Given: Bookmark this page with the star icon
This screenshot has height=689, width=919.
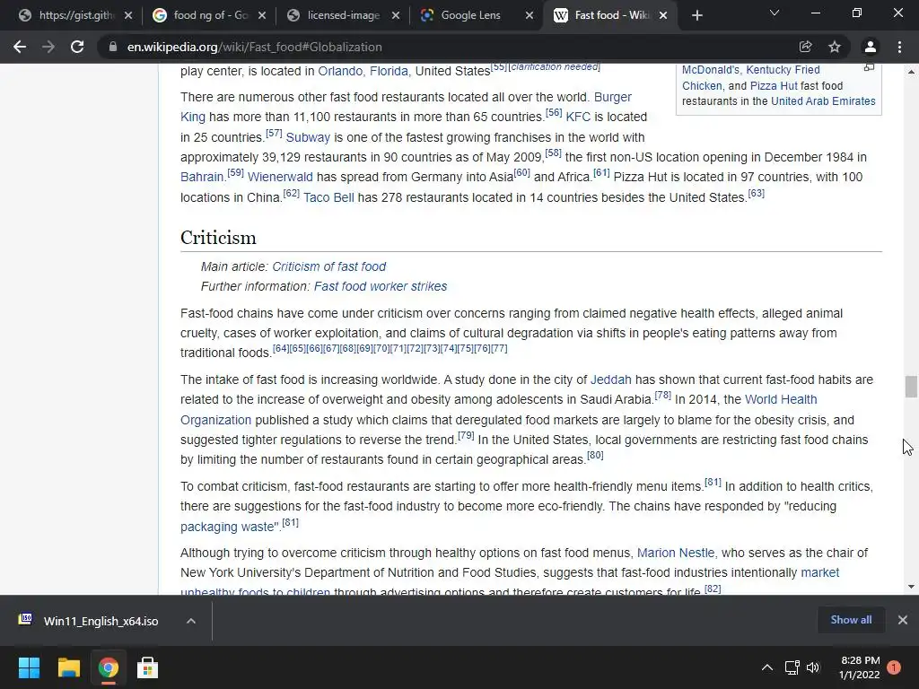Looking at the screenshot, I should [x=835, y=47].
